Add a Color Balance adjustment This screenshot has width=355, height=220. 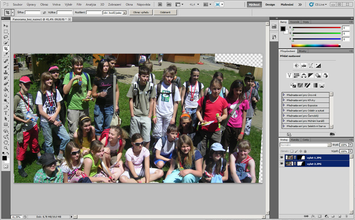point(304,75)
